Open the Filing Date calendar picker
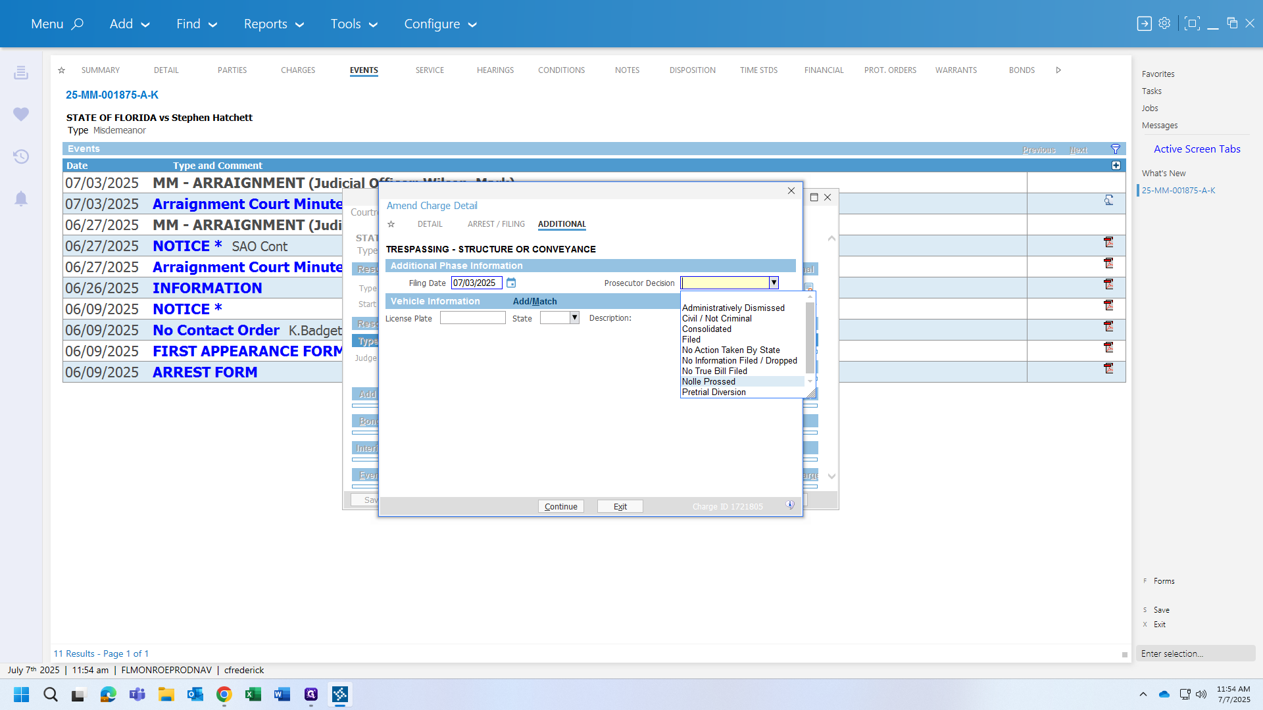The height and width of the screenshot is (710, 1263). click(511, 283)
